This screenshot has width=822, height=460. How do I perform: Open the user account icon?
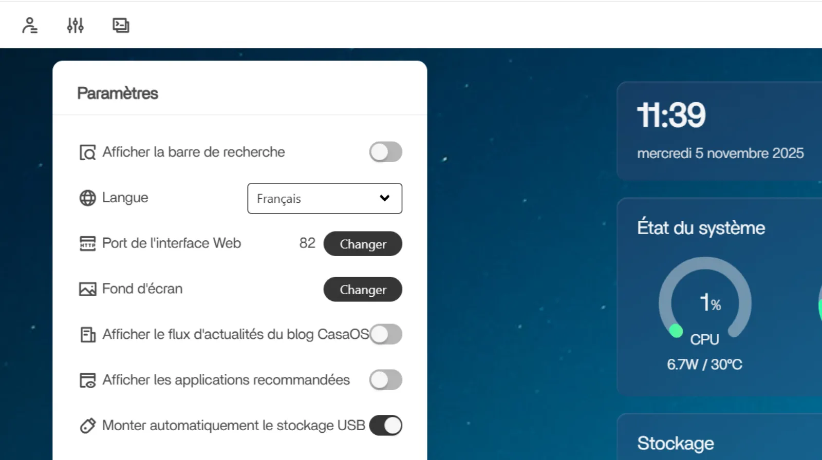(30, 25)
